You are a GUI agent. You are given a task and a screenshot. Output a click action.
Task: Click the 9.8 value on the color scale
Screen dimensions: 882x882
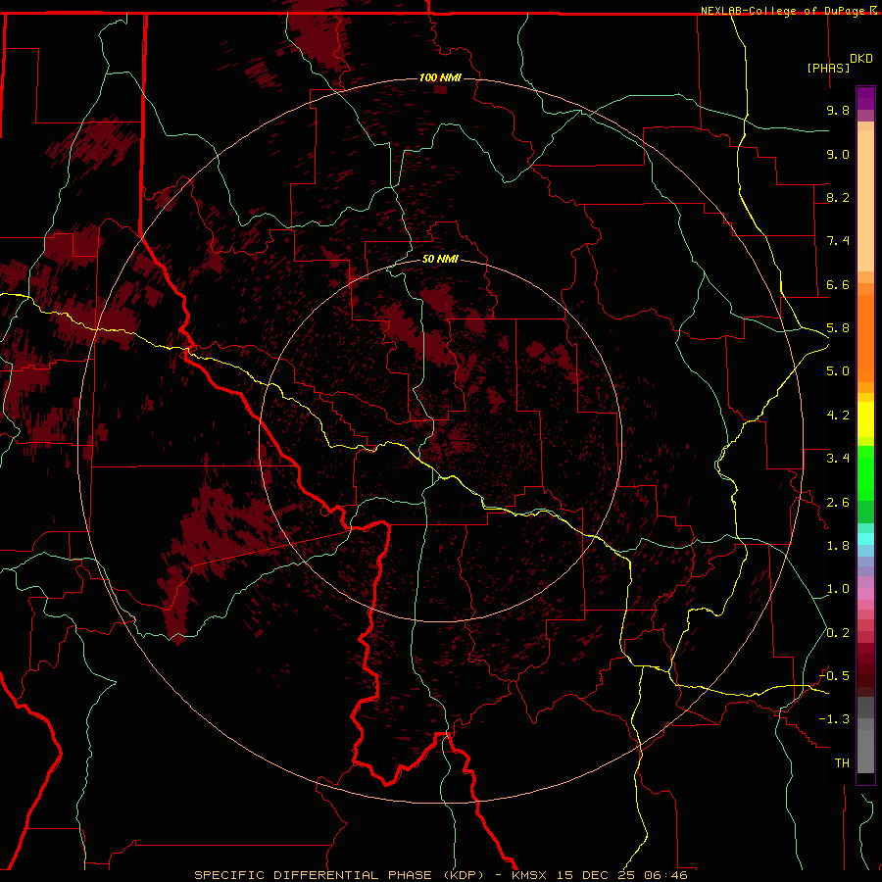click(838, 110)
